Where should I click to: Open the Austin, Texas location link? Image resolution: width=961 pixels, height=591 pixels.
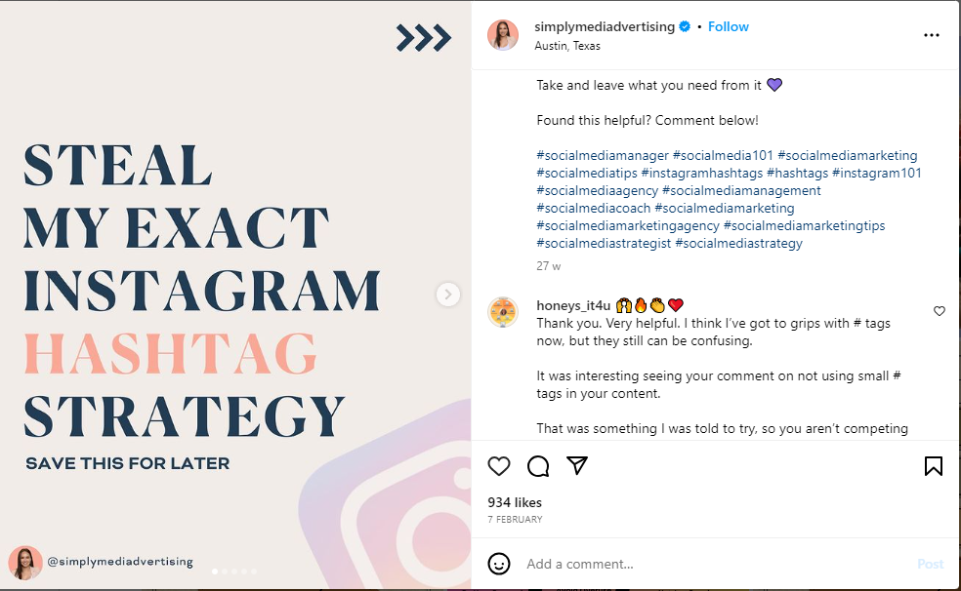click(x=567, y=46)
